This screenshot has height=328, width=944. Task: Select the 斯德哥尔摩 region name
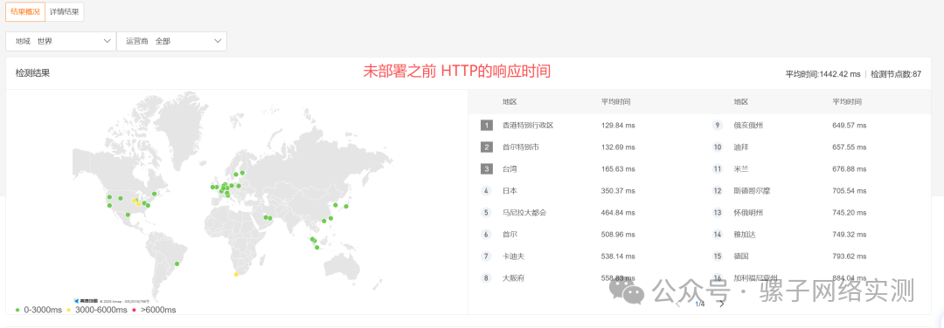click(x=752, y=191)
